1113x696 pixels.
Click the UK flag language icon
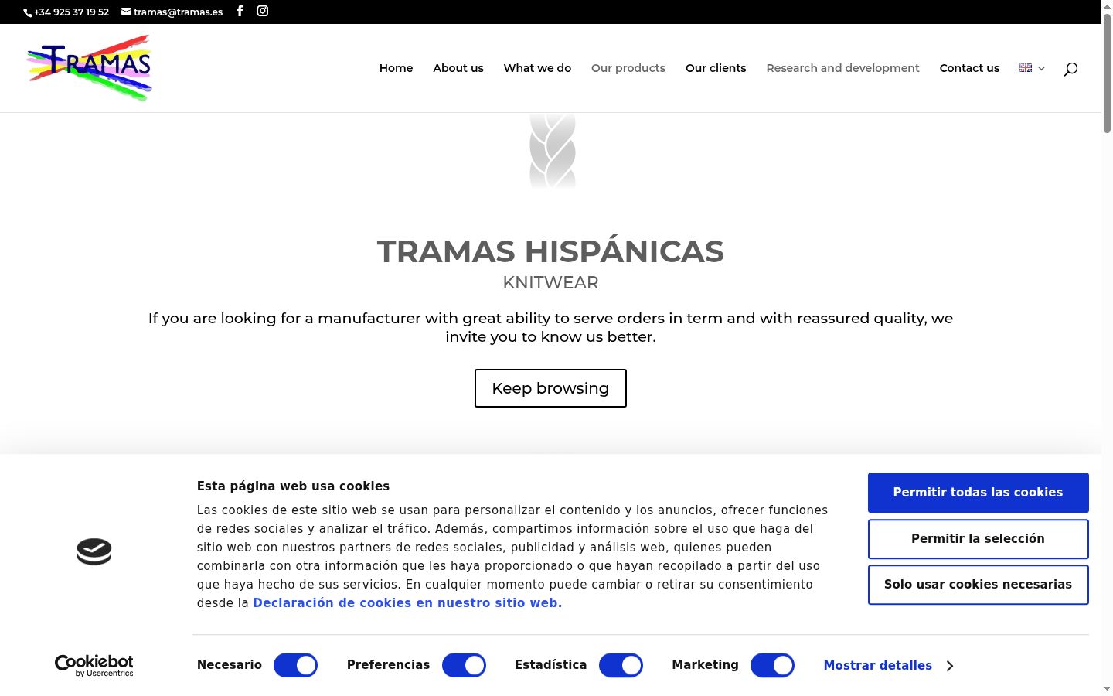[x=1026, y=68]
